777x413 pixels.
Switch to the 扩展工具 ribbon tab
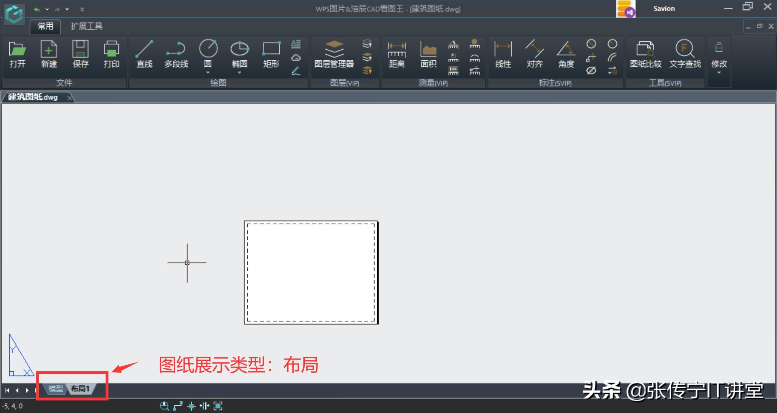(86, 26)
